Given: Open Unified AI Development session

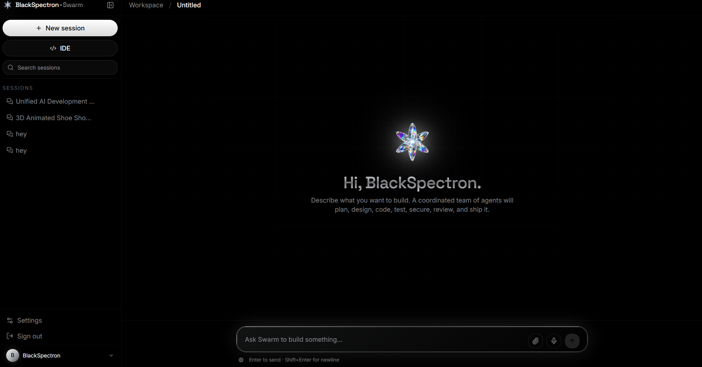Looking at the screenshot, I should tap(55, 101).
